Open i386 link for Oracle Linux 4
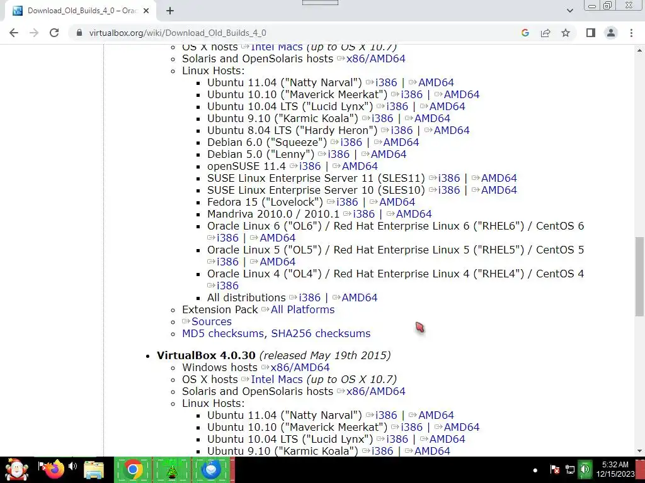Image resolution: width=645 pixels, height=483 pixels. [x=227, y=286]
